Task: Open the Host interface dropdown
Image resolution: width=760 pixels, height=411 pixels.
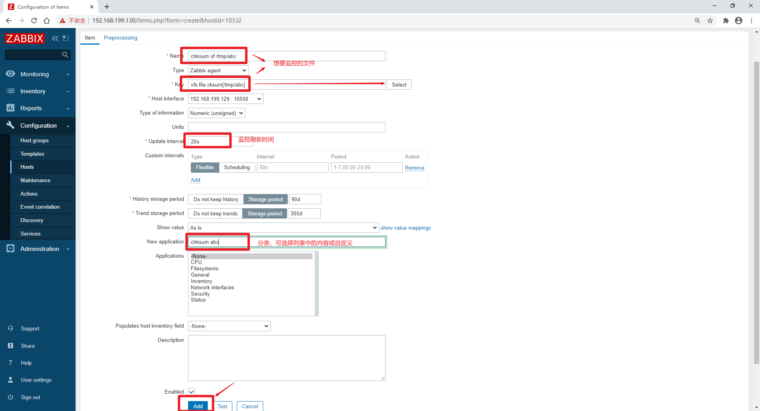Action: [226, 99]
